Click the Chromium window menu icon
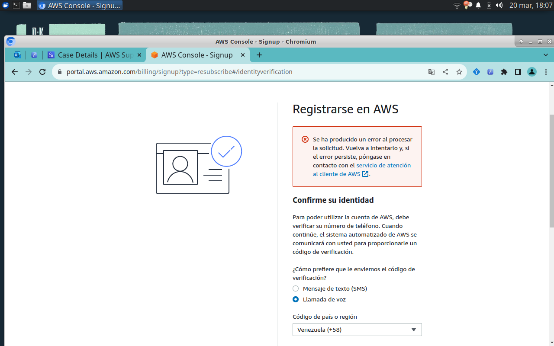This screenshot has width=554, height=346. pos(11,42)
